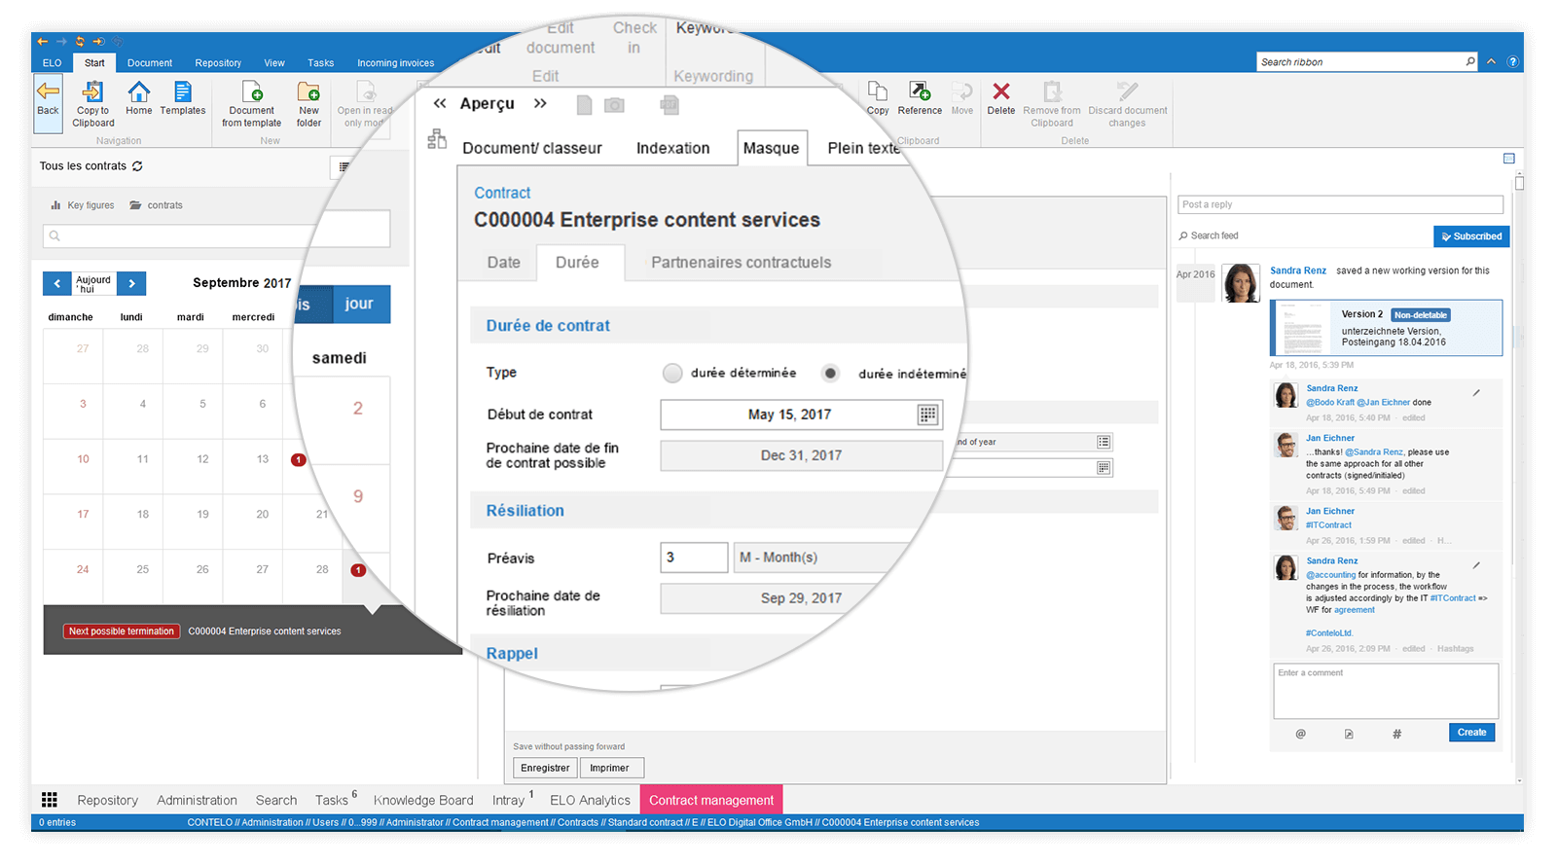Switch to the Indexation tab

[672, 148]
